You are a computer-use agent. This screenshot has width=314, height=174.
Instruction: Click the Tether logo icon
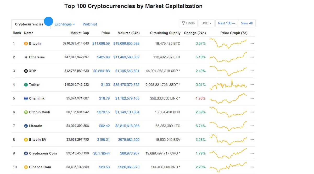(26, 85)
